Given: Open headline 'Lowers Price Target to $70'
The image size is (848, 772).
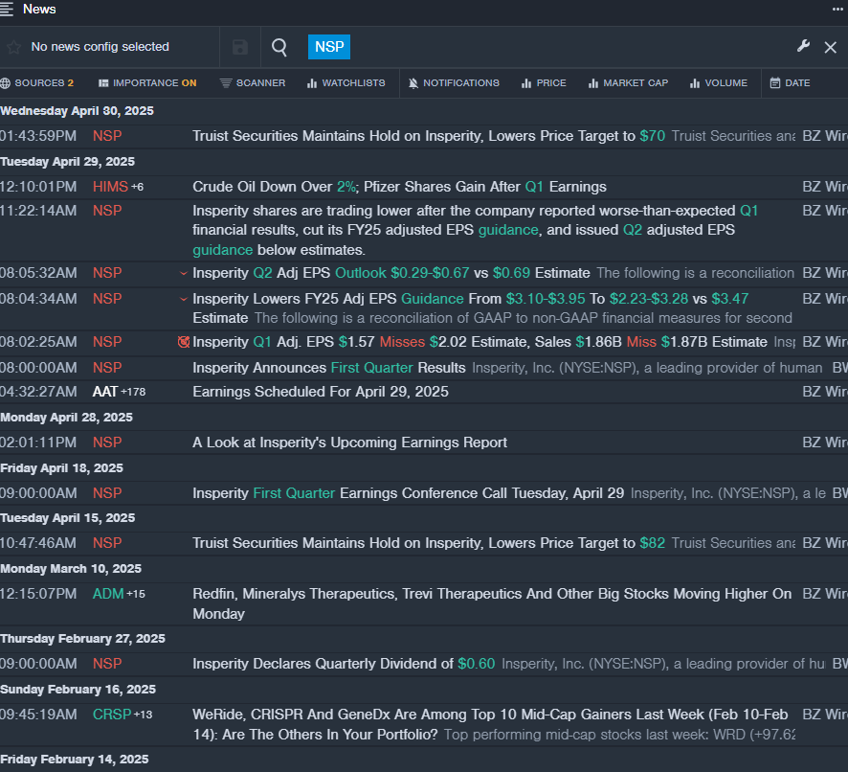Looking at the screenshot, I should coord(429,136).
